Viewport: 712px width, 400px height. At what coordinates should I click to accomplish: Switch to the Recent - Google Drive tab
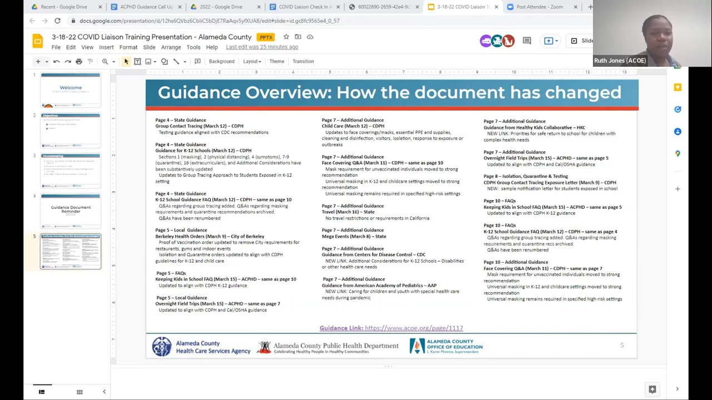[64, 7]
